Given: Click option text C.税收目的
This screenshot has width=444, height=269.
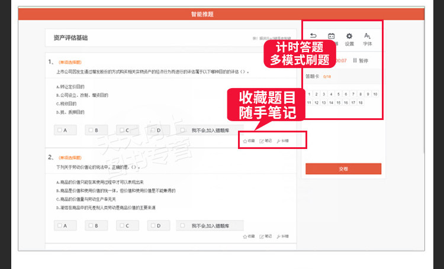Looking at the screenshot, I should 66,103.
